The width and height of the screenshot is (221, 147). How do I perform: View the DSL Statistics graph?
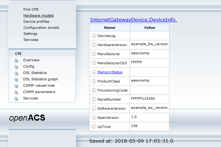pyautogui.click(x=40, y=79)
